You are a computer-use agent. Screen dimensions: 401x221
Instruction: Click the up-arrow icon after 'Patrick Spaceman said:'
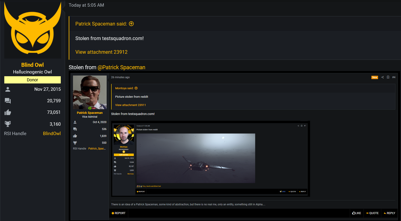(131, 24)
